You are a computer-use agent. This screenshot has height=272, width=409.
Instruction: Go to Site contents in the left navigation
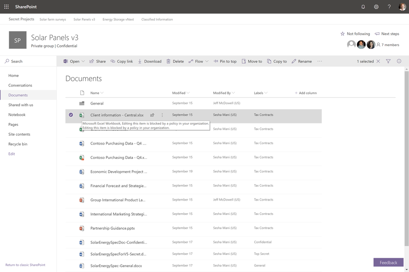19,134
